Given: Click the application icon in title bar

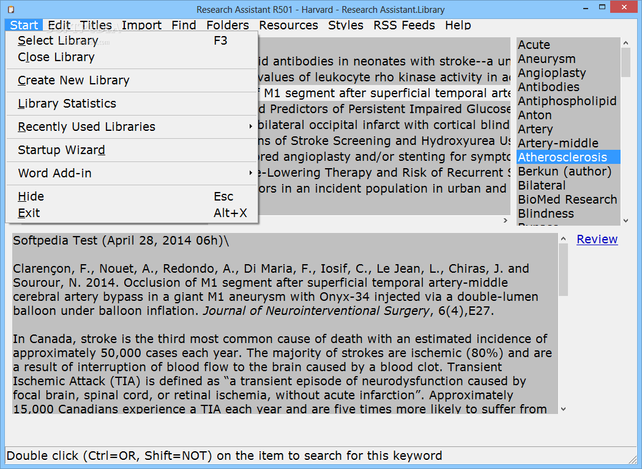Looking at the screenshot, I should click(11, 9).
